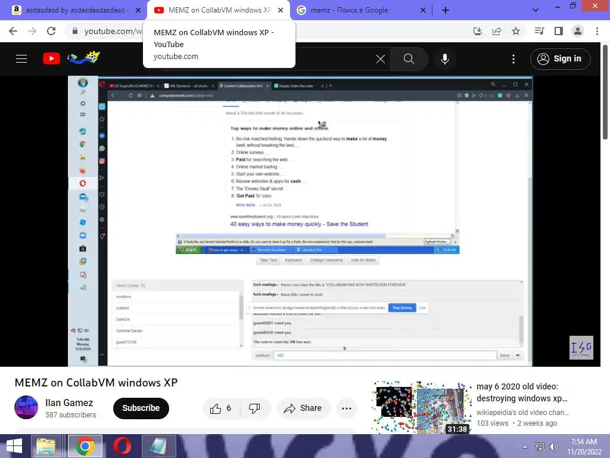Open Ilan Gamez channel avatar
610x458 pixels.
26,407
